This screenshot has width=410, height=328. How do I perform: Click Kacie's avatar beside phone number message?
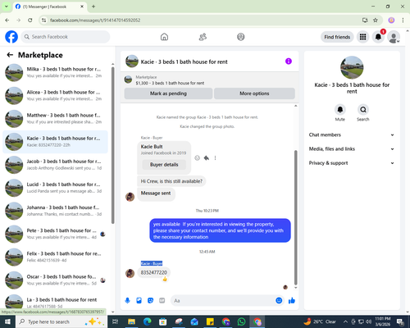[130, 273]
